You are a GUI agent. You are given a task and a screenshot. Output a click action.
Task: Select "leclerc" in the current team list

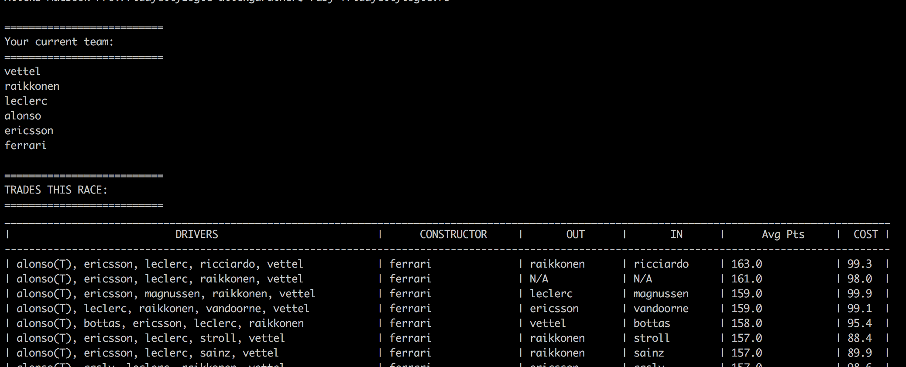click(x=26, y=101)
